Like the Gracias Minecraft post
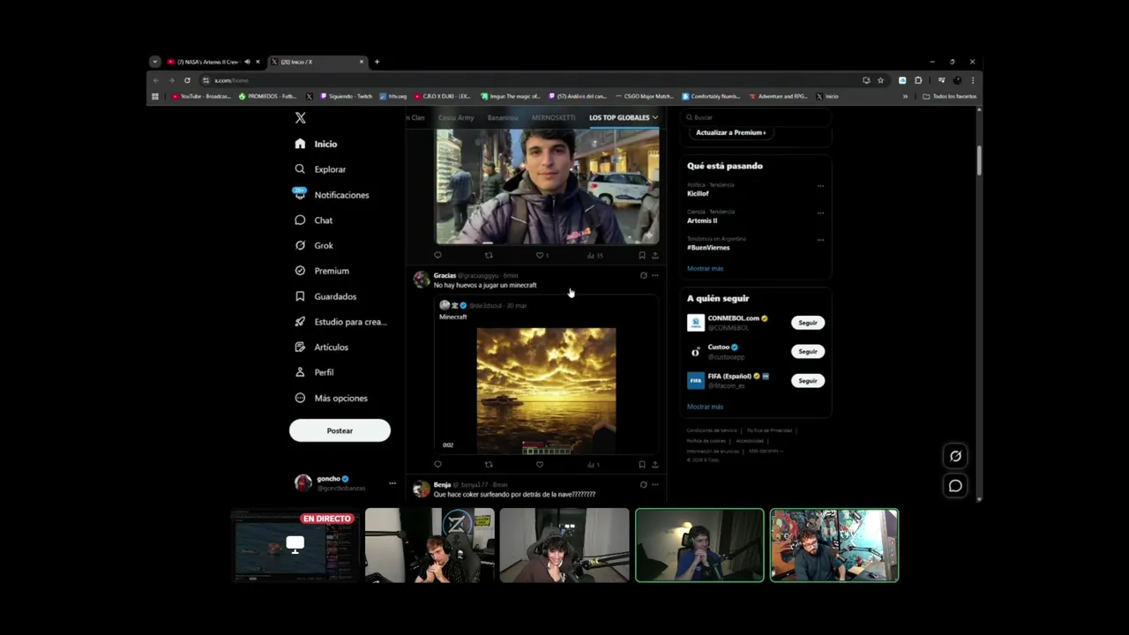1129x635 pixels. 540,465
